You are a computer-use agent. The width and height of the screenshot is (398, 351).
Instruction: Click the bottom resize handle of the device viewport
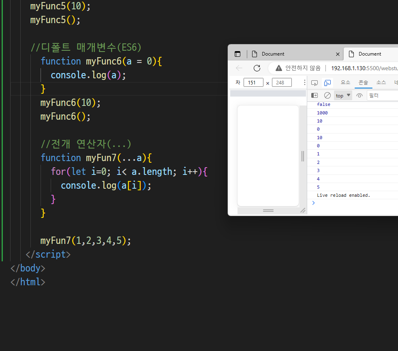268,211
